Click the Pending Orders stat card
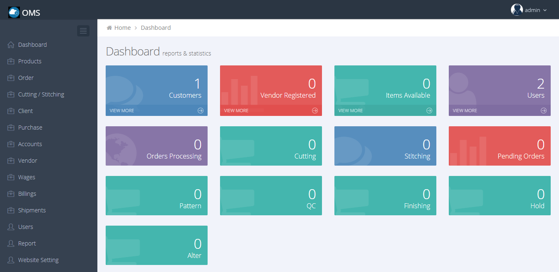 coord(500,146)
